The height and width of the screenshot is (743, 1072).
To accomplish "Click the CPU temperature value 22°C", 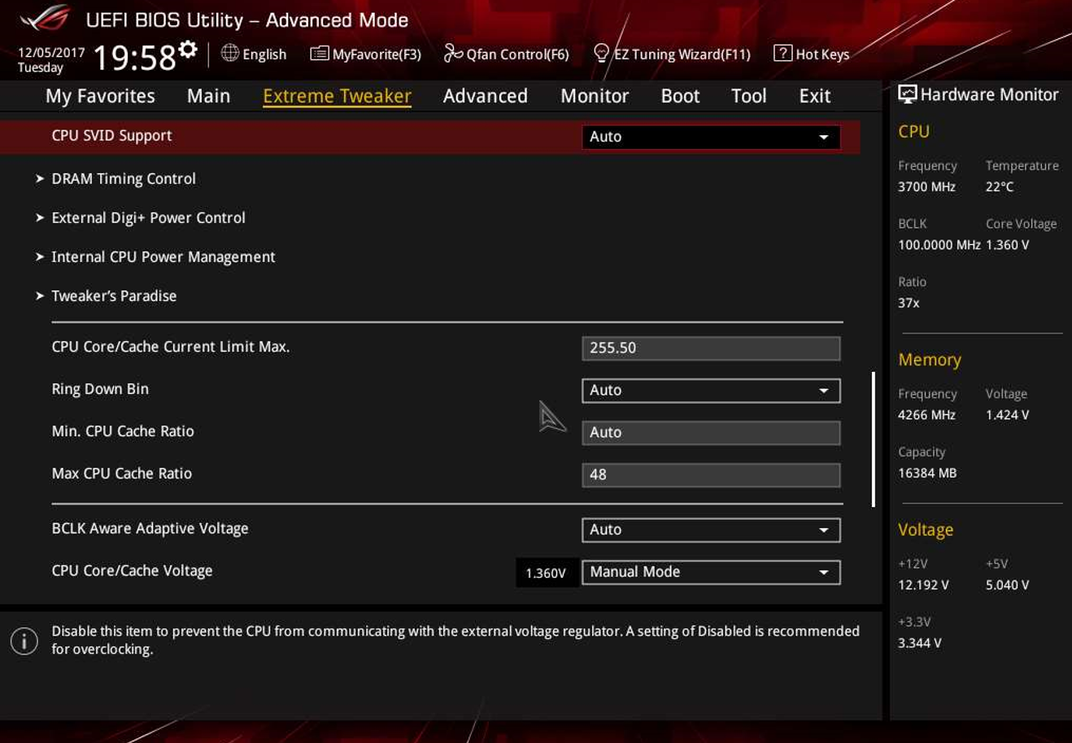I will coord(1000,187).
